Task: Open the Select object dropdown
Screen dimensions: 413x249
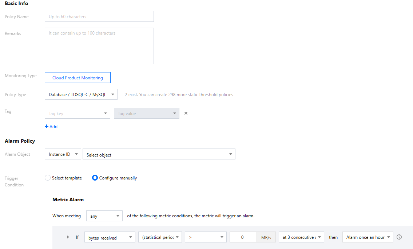Action: click(x=159, y=154)
